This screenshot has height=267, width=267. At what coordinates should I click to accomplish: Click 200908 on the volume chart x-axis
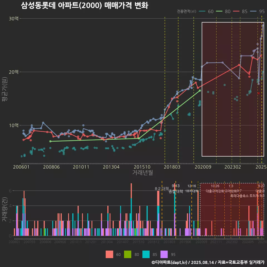point(60,242)
